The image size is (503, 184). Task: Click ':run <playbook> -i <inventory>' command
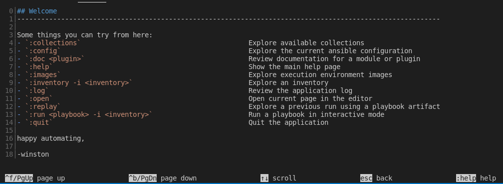click(89, 115)
